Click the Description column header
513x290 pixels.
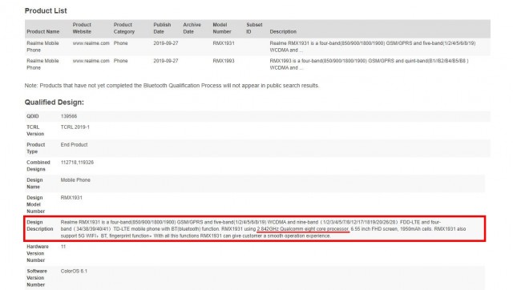(x=283, y=32)
